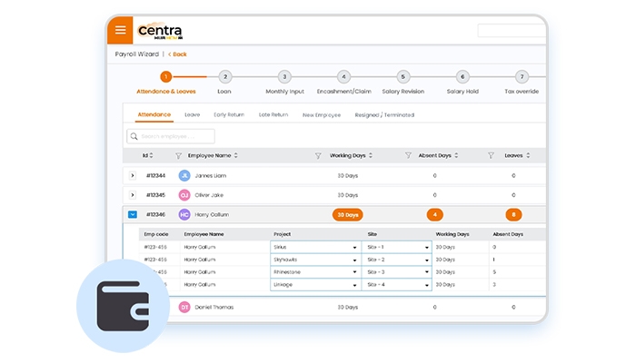Collapse row #12346 Harry Callum
Image resolution: width=636 pixels, height=363 pixels.
[133, 215]
